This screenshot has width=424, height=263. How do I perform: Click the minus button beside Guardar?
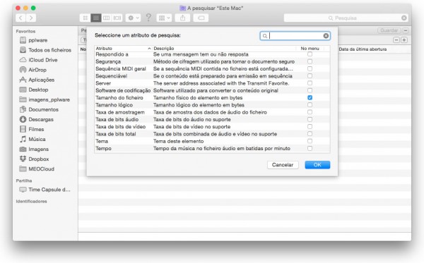click(406, 30)
